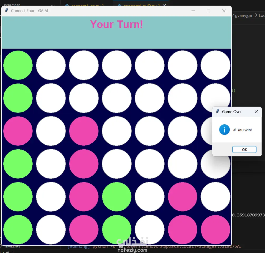The height and width of the screenshot is (253, 265).
Task: Click the green disc in fourth column, fifth row
Action: point(117,197)
